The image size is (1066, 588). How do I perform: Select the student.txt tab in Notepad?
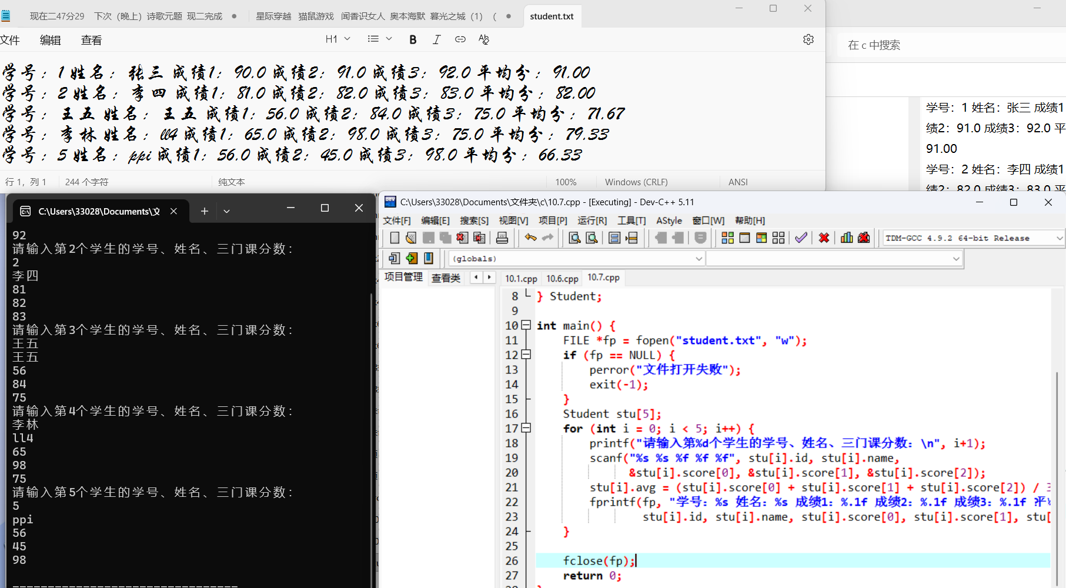coord(552,16)
